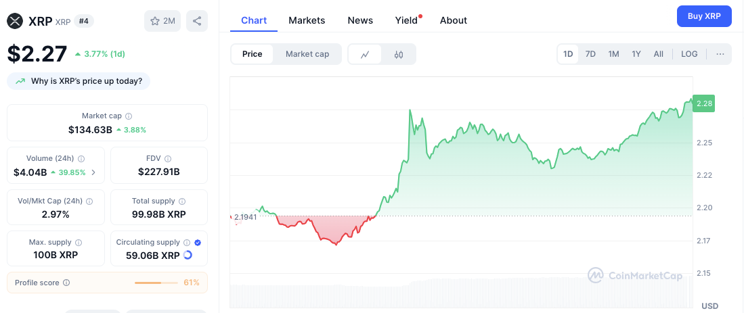Set chart range to 1D

(x=568, y=54)
